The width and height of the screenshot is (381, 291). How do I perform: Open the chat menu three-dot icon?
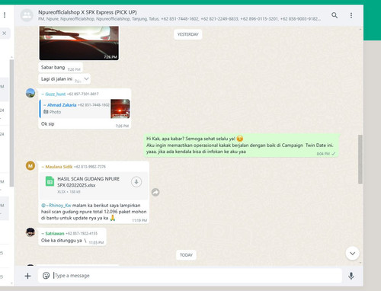pos(351,15)
